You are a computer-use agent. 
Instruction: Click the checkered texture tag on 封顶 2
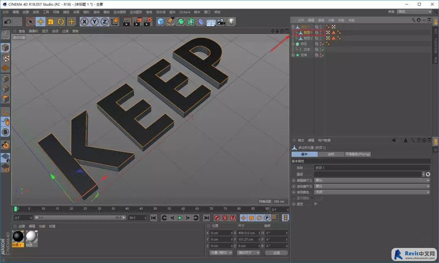328,38
